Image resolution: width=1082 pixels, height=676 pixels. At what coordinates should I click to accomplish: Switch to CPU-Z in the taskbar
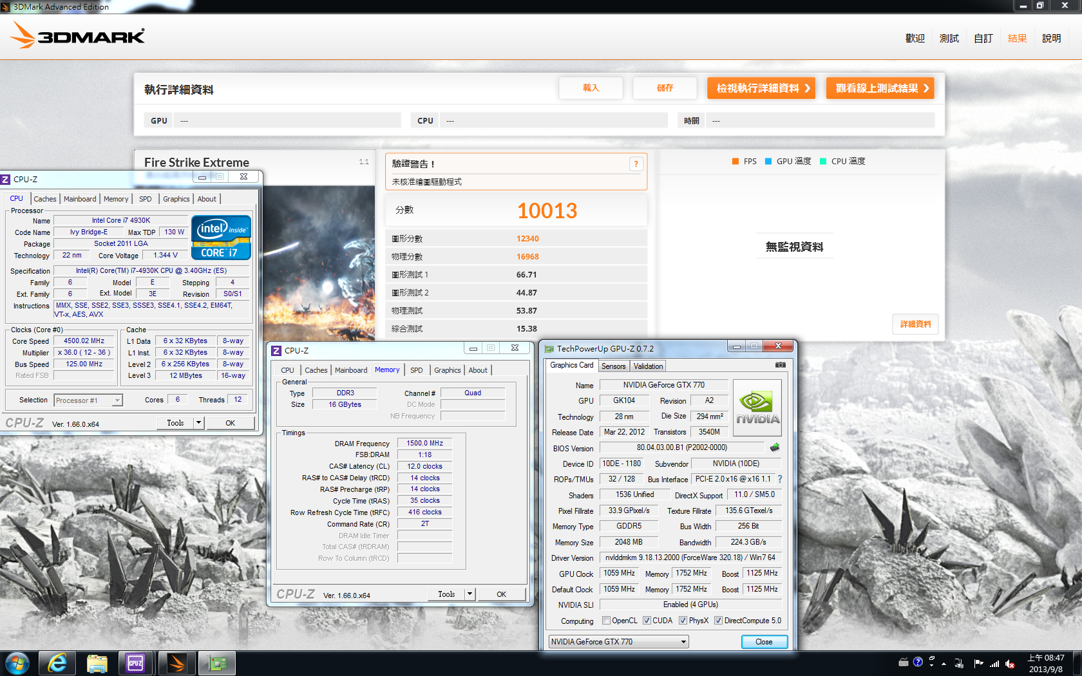point(136,663)
